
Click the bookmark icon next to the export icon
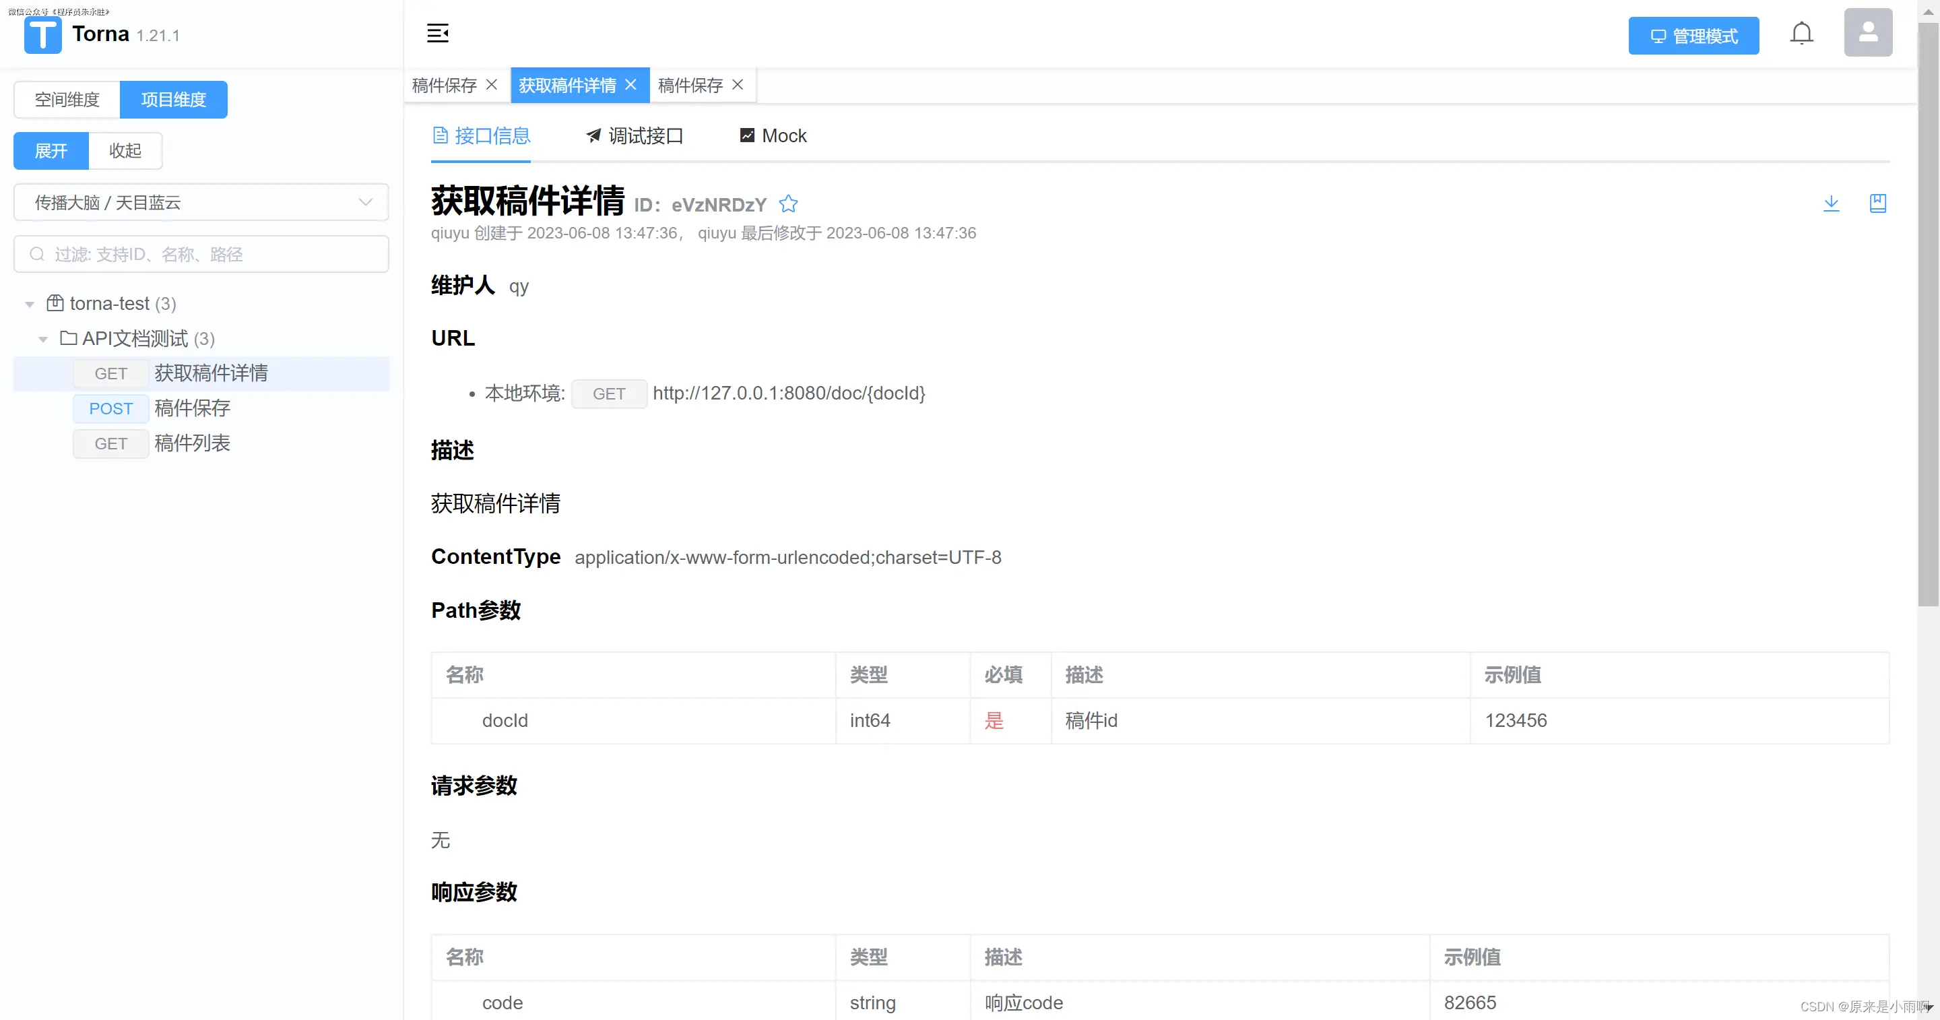(x=1877, y=203)
